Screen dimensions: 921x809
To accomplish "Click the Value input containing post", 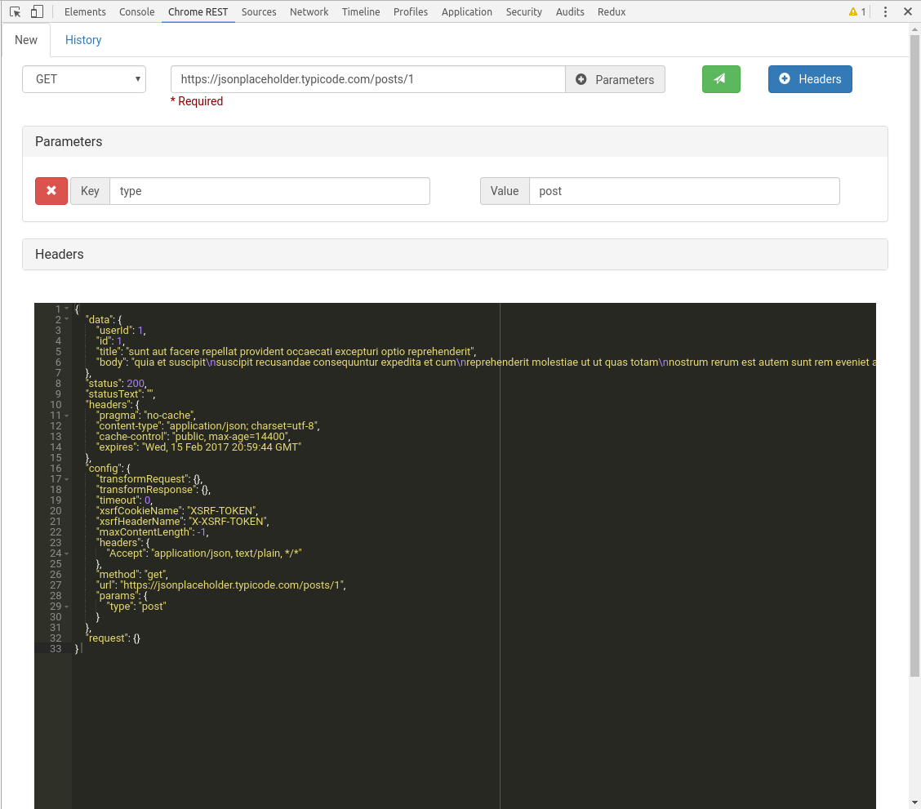I will pyautogui.click(x=684, y=191).
